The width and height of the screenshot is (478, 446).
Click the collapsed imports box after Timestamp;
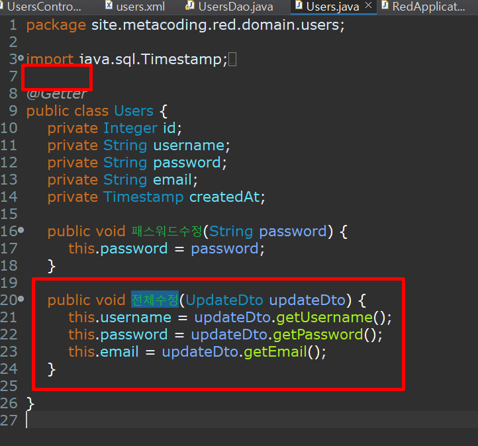coord(232,60)
